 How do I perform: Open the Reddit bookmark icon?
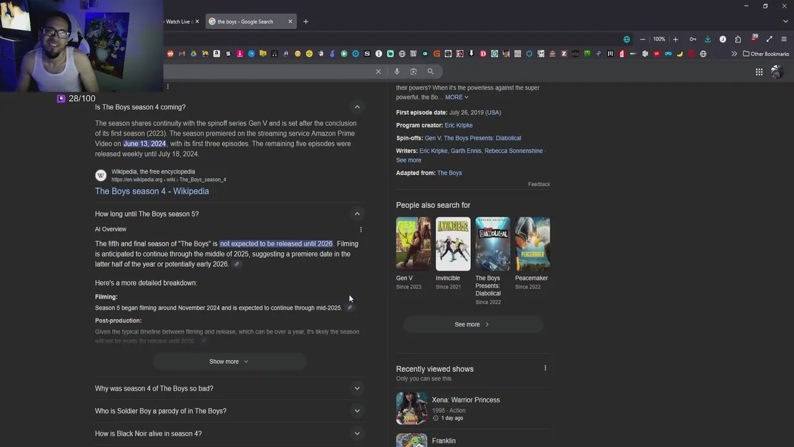click(x=170, y=54)
